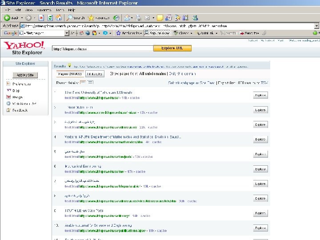Open the Help menu

72,10
